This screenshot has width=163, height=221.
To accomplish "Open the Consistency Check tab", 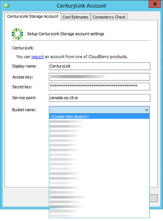I will pyautogui.click(x=109, y=17).
